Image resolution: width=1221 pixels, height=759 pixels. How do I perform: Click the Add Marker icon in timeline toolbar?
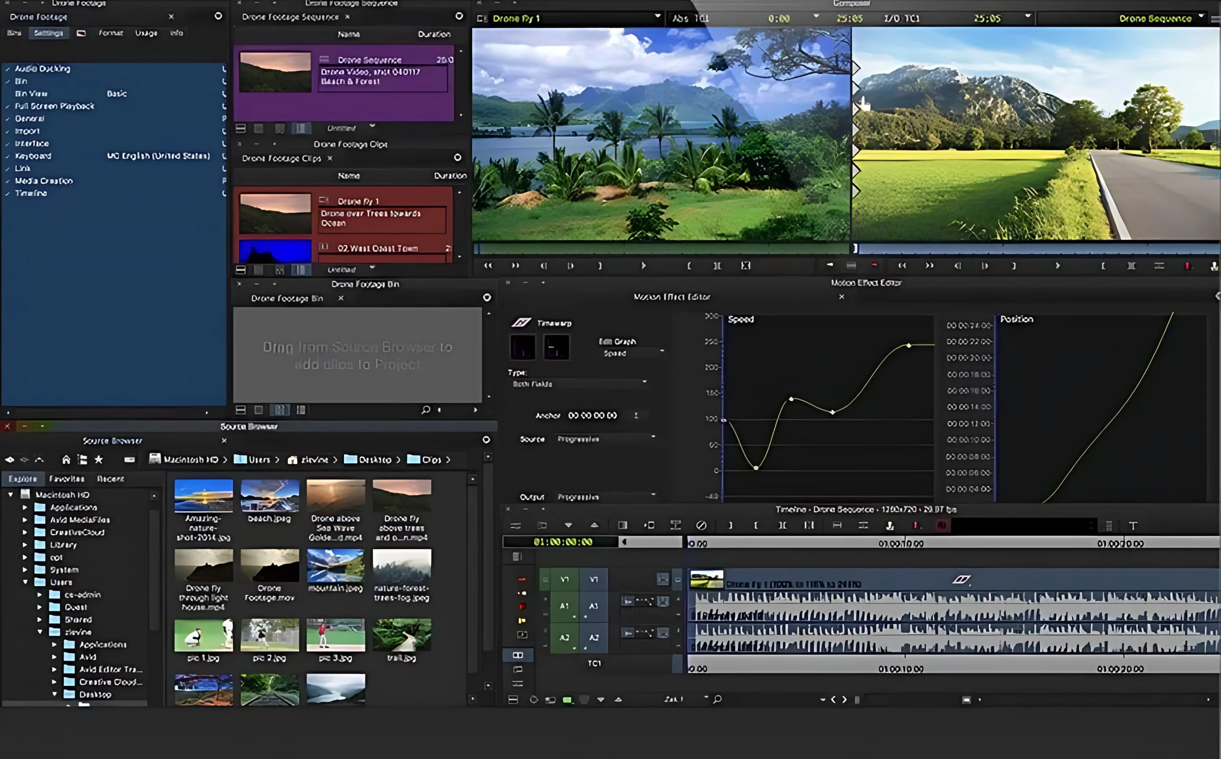pos(917,525)
